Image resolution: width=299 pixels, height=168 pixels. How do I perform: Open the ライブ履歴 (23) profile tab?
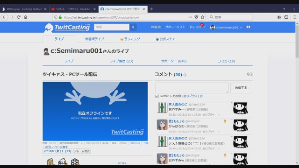[x=121, y=61]
